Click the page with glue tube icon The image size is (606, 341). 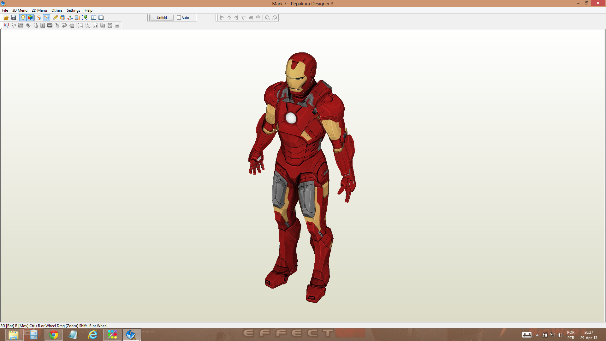coord(35,26)
